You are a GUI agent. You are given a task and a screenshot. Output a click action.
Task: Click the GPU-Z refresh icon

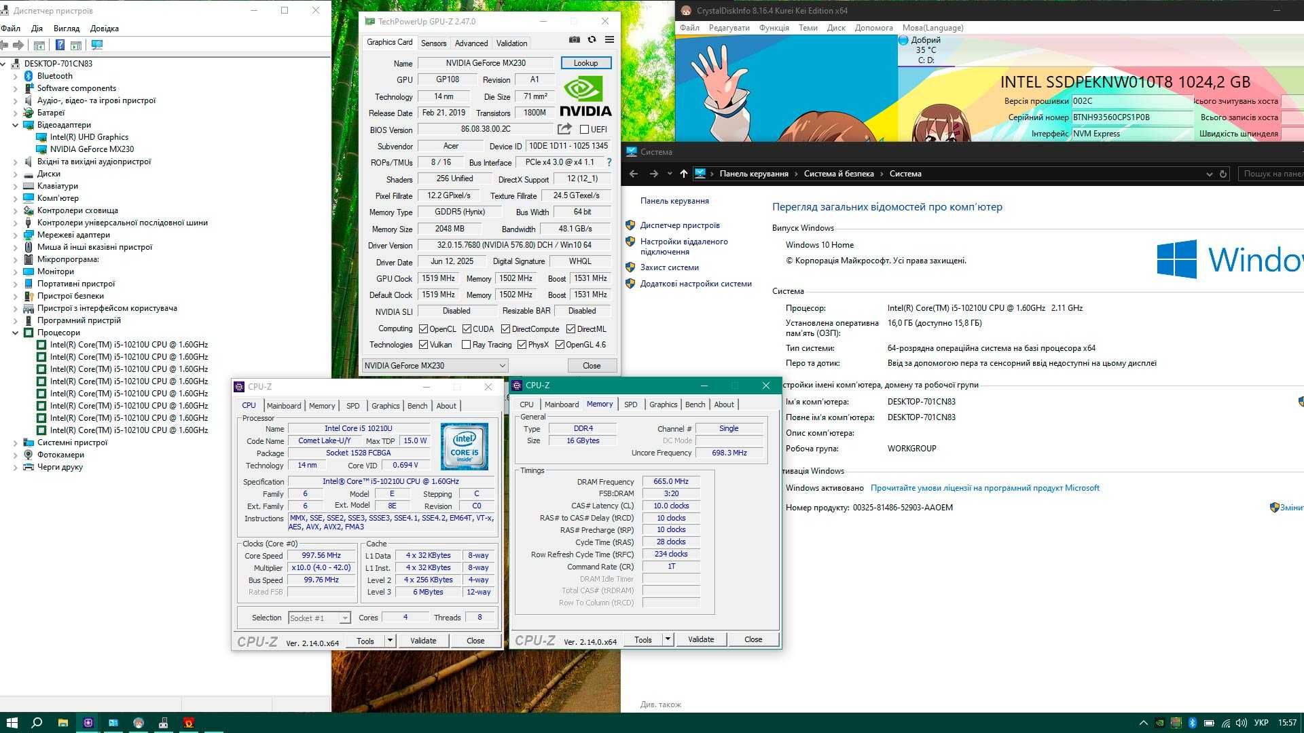tap(592, 40)
